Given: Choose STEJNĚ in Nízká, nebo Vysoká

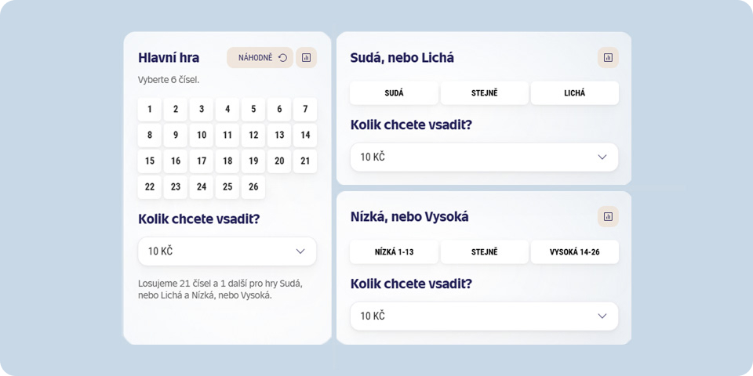Looking at the screenshot, I should (x=484, y=251).
